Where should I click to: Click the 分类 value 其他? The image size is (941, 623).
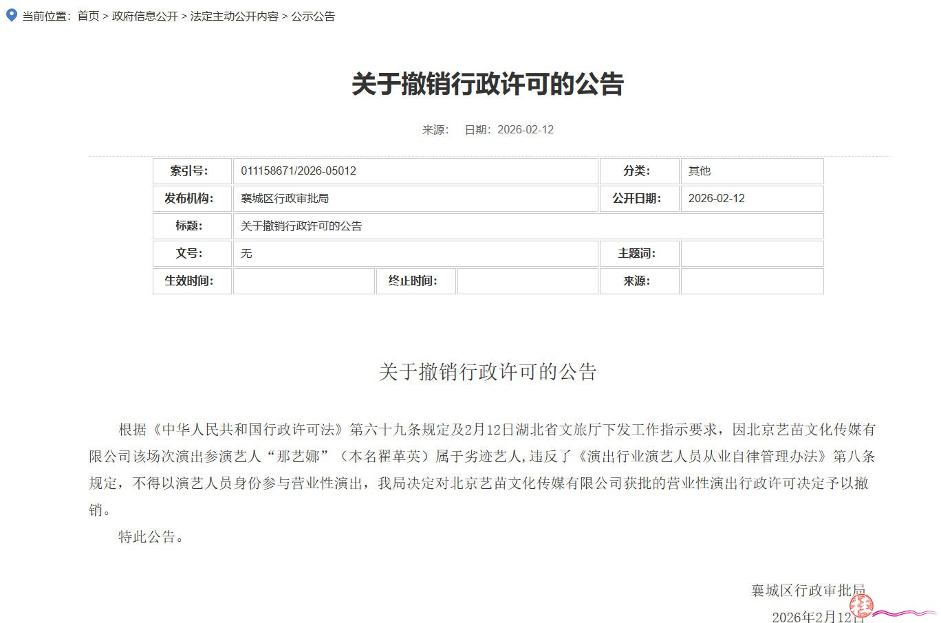(700, 171)
